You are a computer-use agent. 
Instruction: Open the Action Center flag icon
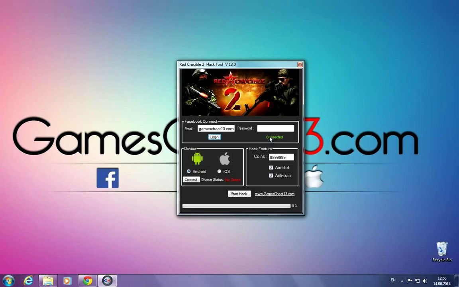click(410, 281)
